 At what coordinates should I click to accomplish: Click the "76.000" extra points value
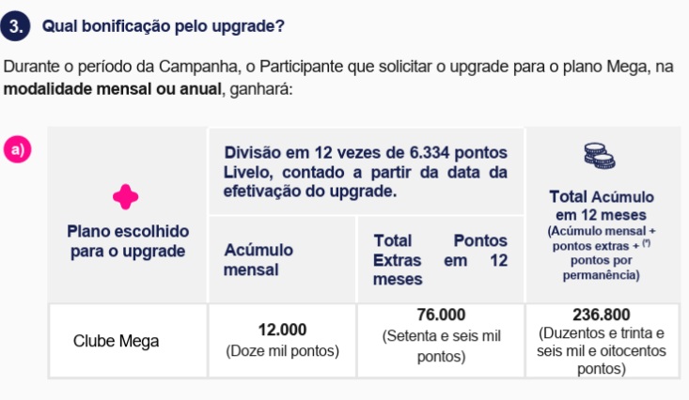click(441, 315)
